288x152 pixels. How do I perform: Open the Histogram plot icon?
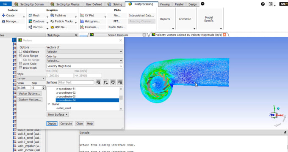coord(82,22)
